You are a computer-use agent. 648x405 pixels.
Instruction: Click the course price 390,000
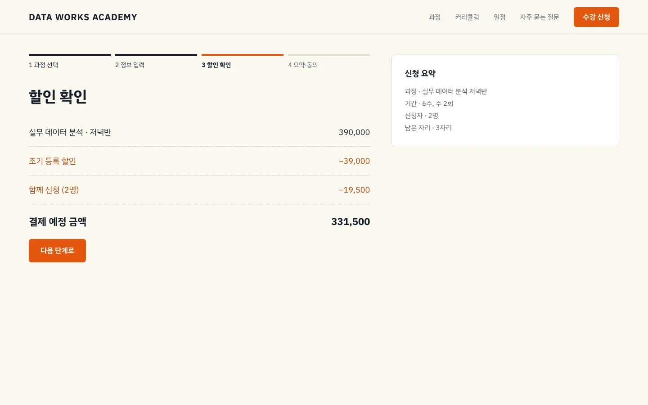[x=354, y=132]
